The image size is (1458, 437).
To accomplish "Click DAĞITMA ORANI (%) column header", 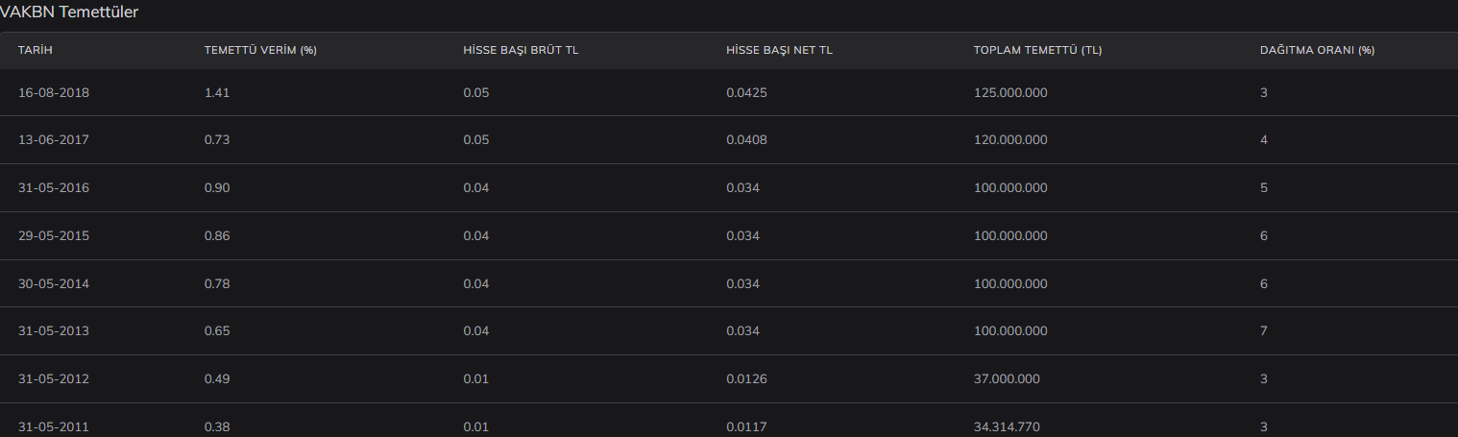I will point(1317,51).
